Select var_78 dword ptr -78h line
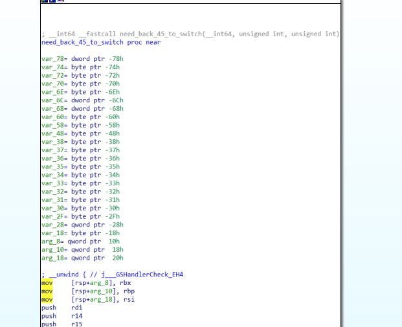This screenshot has height=327, width=402. tap(82, 59)
